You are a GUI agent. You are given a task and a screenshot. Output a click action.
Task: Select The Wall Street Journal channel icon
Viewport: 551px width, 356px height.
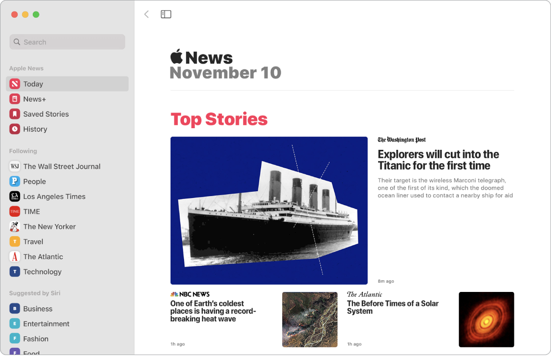coord(14,166)
